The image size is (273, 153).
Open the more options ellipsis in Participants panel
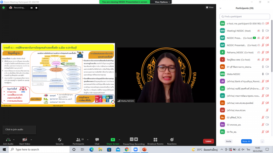262,141
